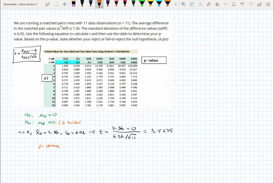Toggle the collapse view control

point(268,4)
